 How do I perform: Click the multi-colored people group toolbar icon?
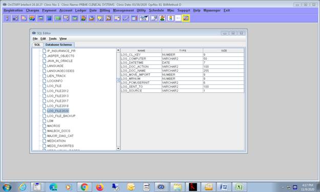[32, 18]
